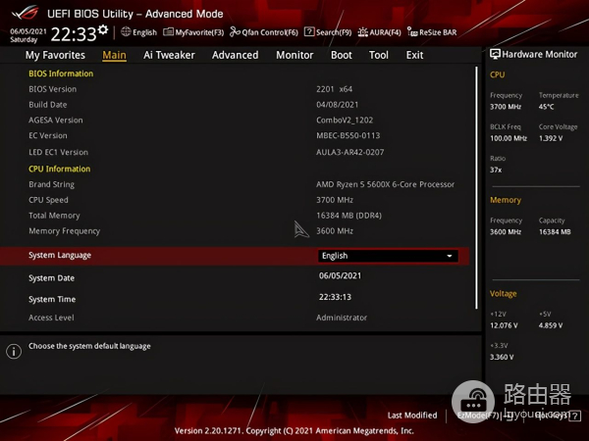Open Search(F9) in the top bar
Image resolution: width=589 pixels, height=441 pixels.
pos(333,32)
